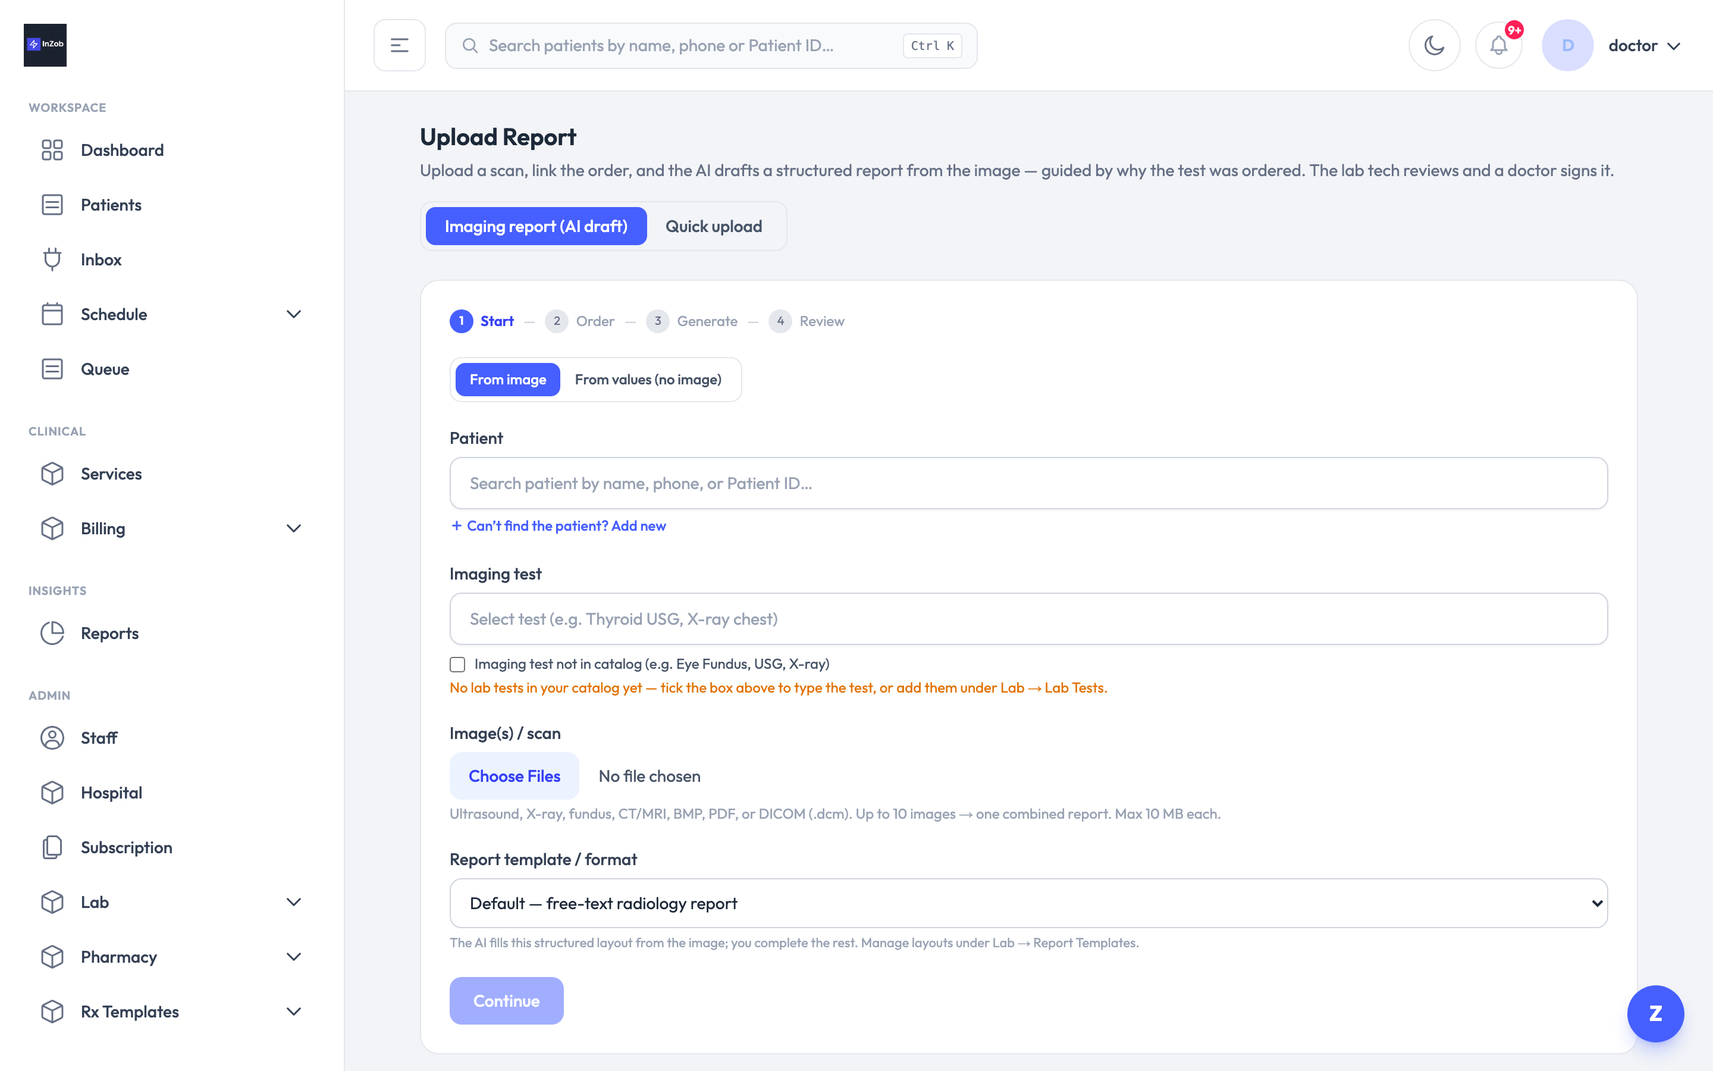The height and width of the screenshot is (1071, 1713).
Task: Click the Choose Files button
Action: pos(514,776)
